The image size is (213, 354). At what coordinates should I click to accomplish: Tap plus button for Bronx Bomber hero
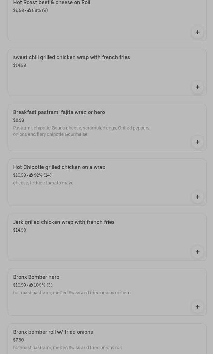(x=197, y=307)
